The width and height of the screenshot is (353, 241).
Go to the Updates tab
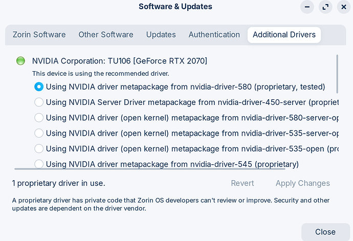coord(161,35)
